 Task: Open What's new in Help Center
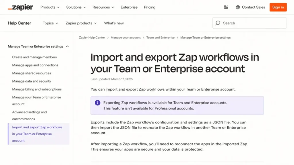coord(114,23)
